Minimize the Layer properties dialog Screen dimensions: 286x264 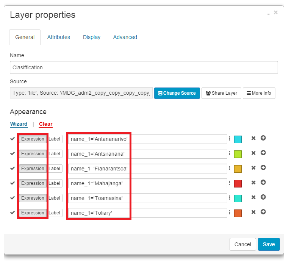pyautogui.click(x=269, y=14)
